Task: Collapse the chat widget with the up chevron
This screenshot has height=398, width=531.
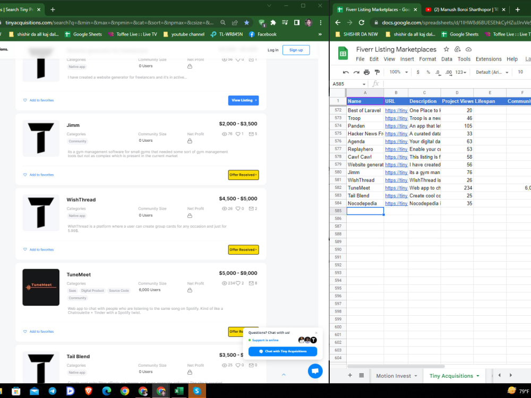Action: tap(284, 375)
